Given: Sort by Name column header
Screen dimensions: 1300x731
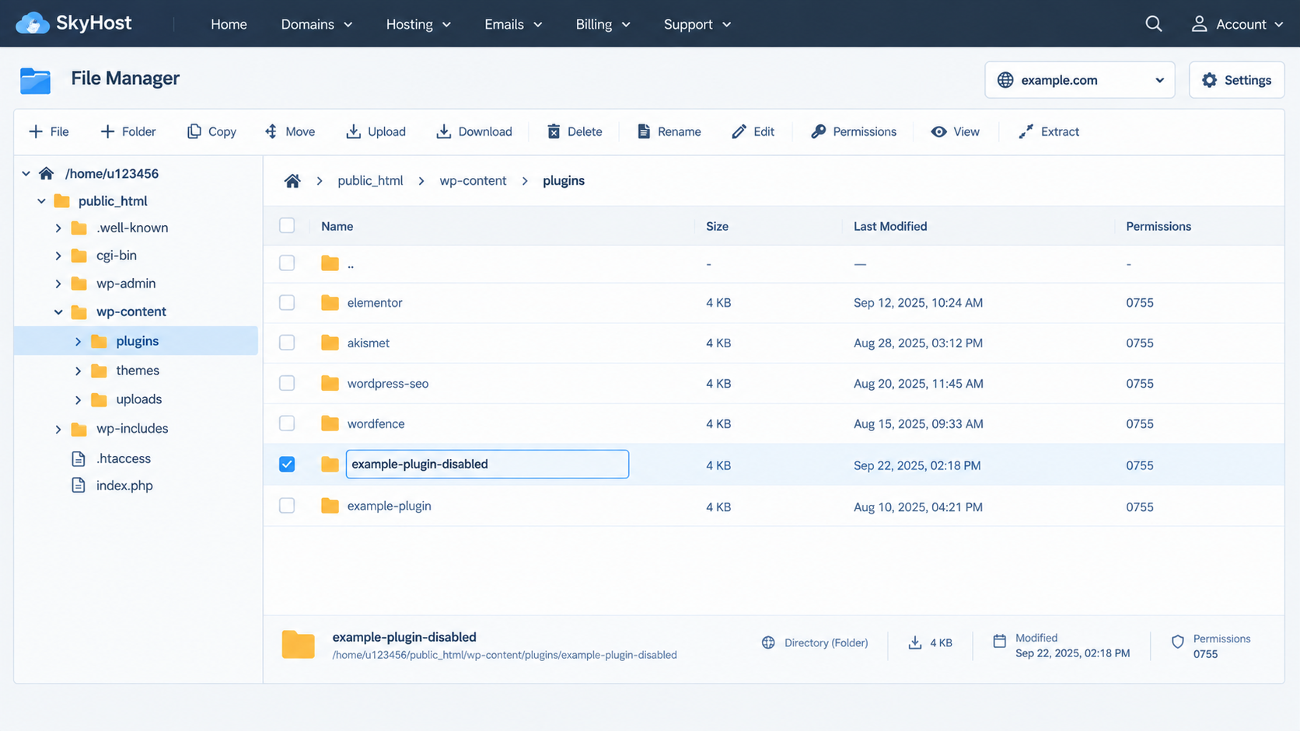Looking at the screenshot, I should click(337, 226).
